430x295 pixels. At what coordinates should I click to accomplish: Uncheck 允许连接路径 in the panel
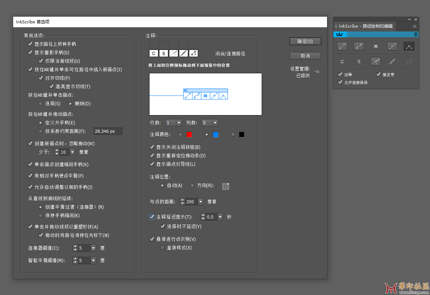click(341, 82)
